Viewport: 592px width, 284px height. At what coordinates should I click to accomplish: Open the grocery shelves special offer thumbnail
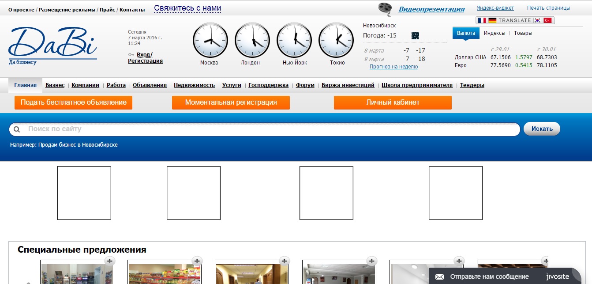165,272
